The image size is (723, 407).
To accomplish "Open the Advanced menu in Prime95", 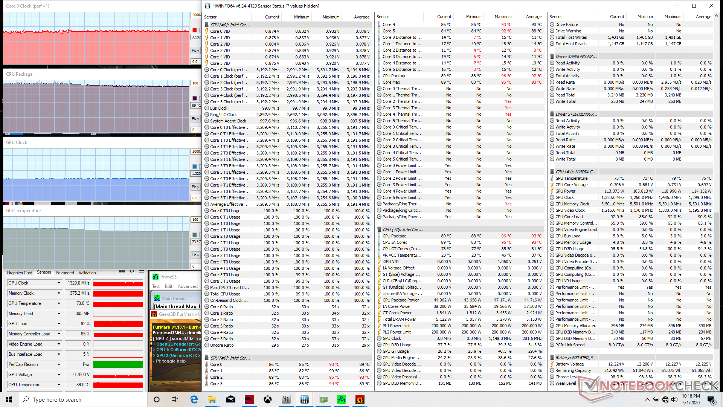I will [188, 286].
